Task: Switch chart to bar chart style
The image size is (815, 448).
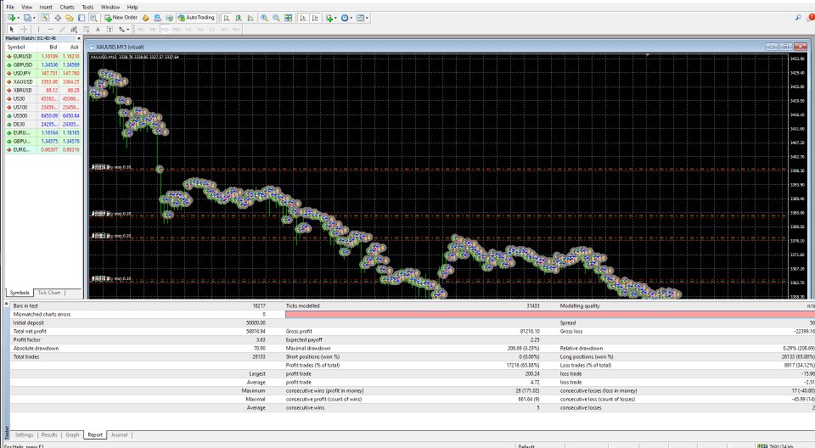Action: click(227, 18)
